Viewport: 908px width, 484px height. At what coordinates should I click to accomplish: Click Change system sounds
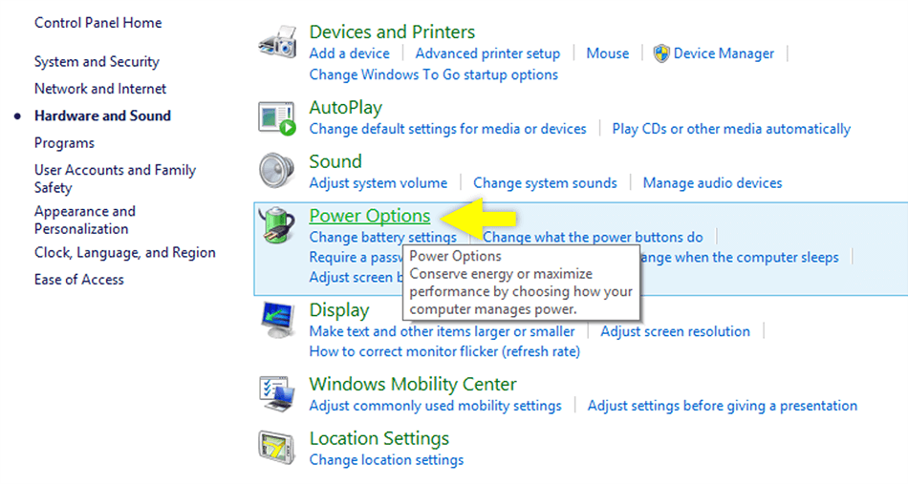tap(545, 183)
